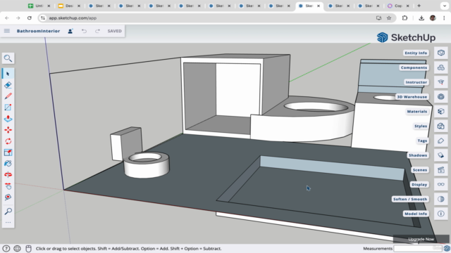Select the Zoom magnifier tool
451x253 pixels.
(x=8, y=212)
